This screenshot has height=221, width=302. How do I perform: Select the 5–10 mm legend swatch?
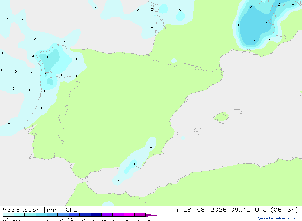[52, 215]
